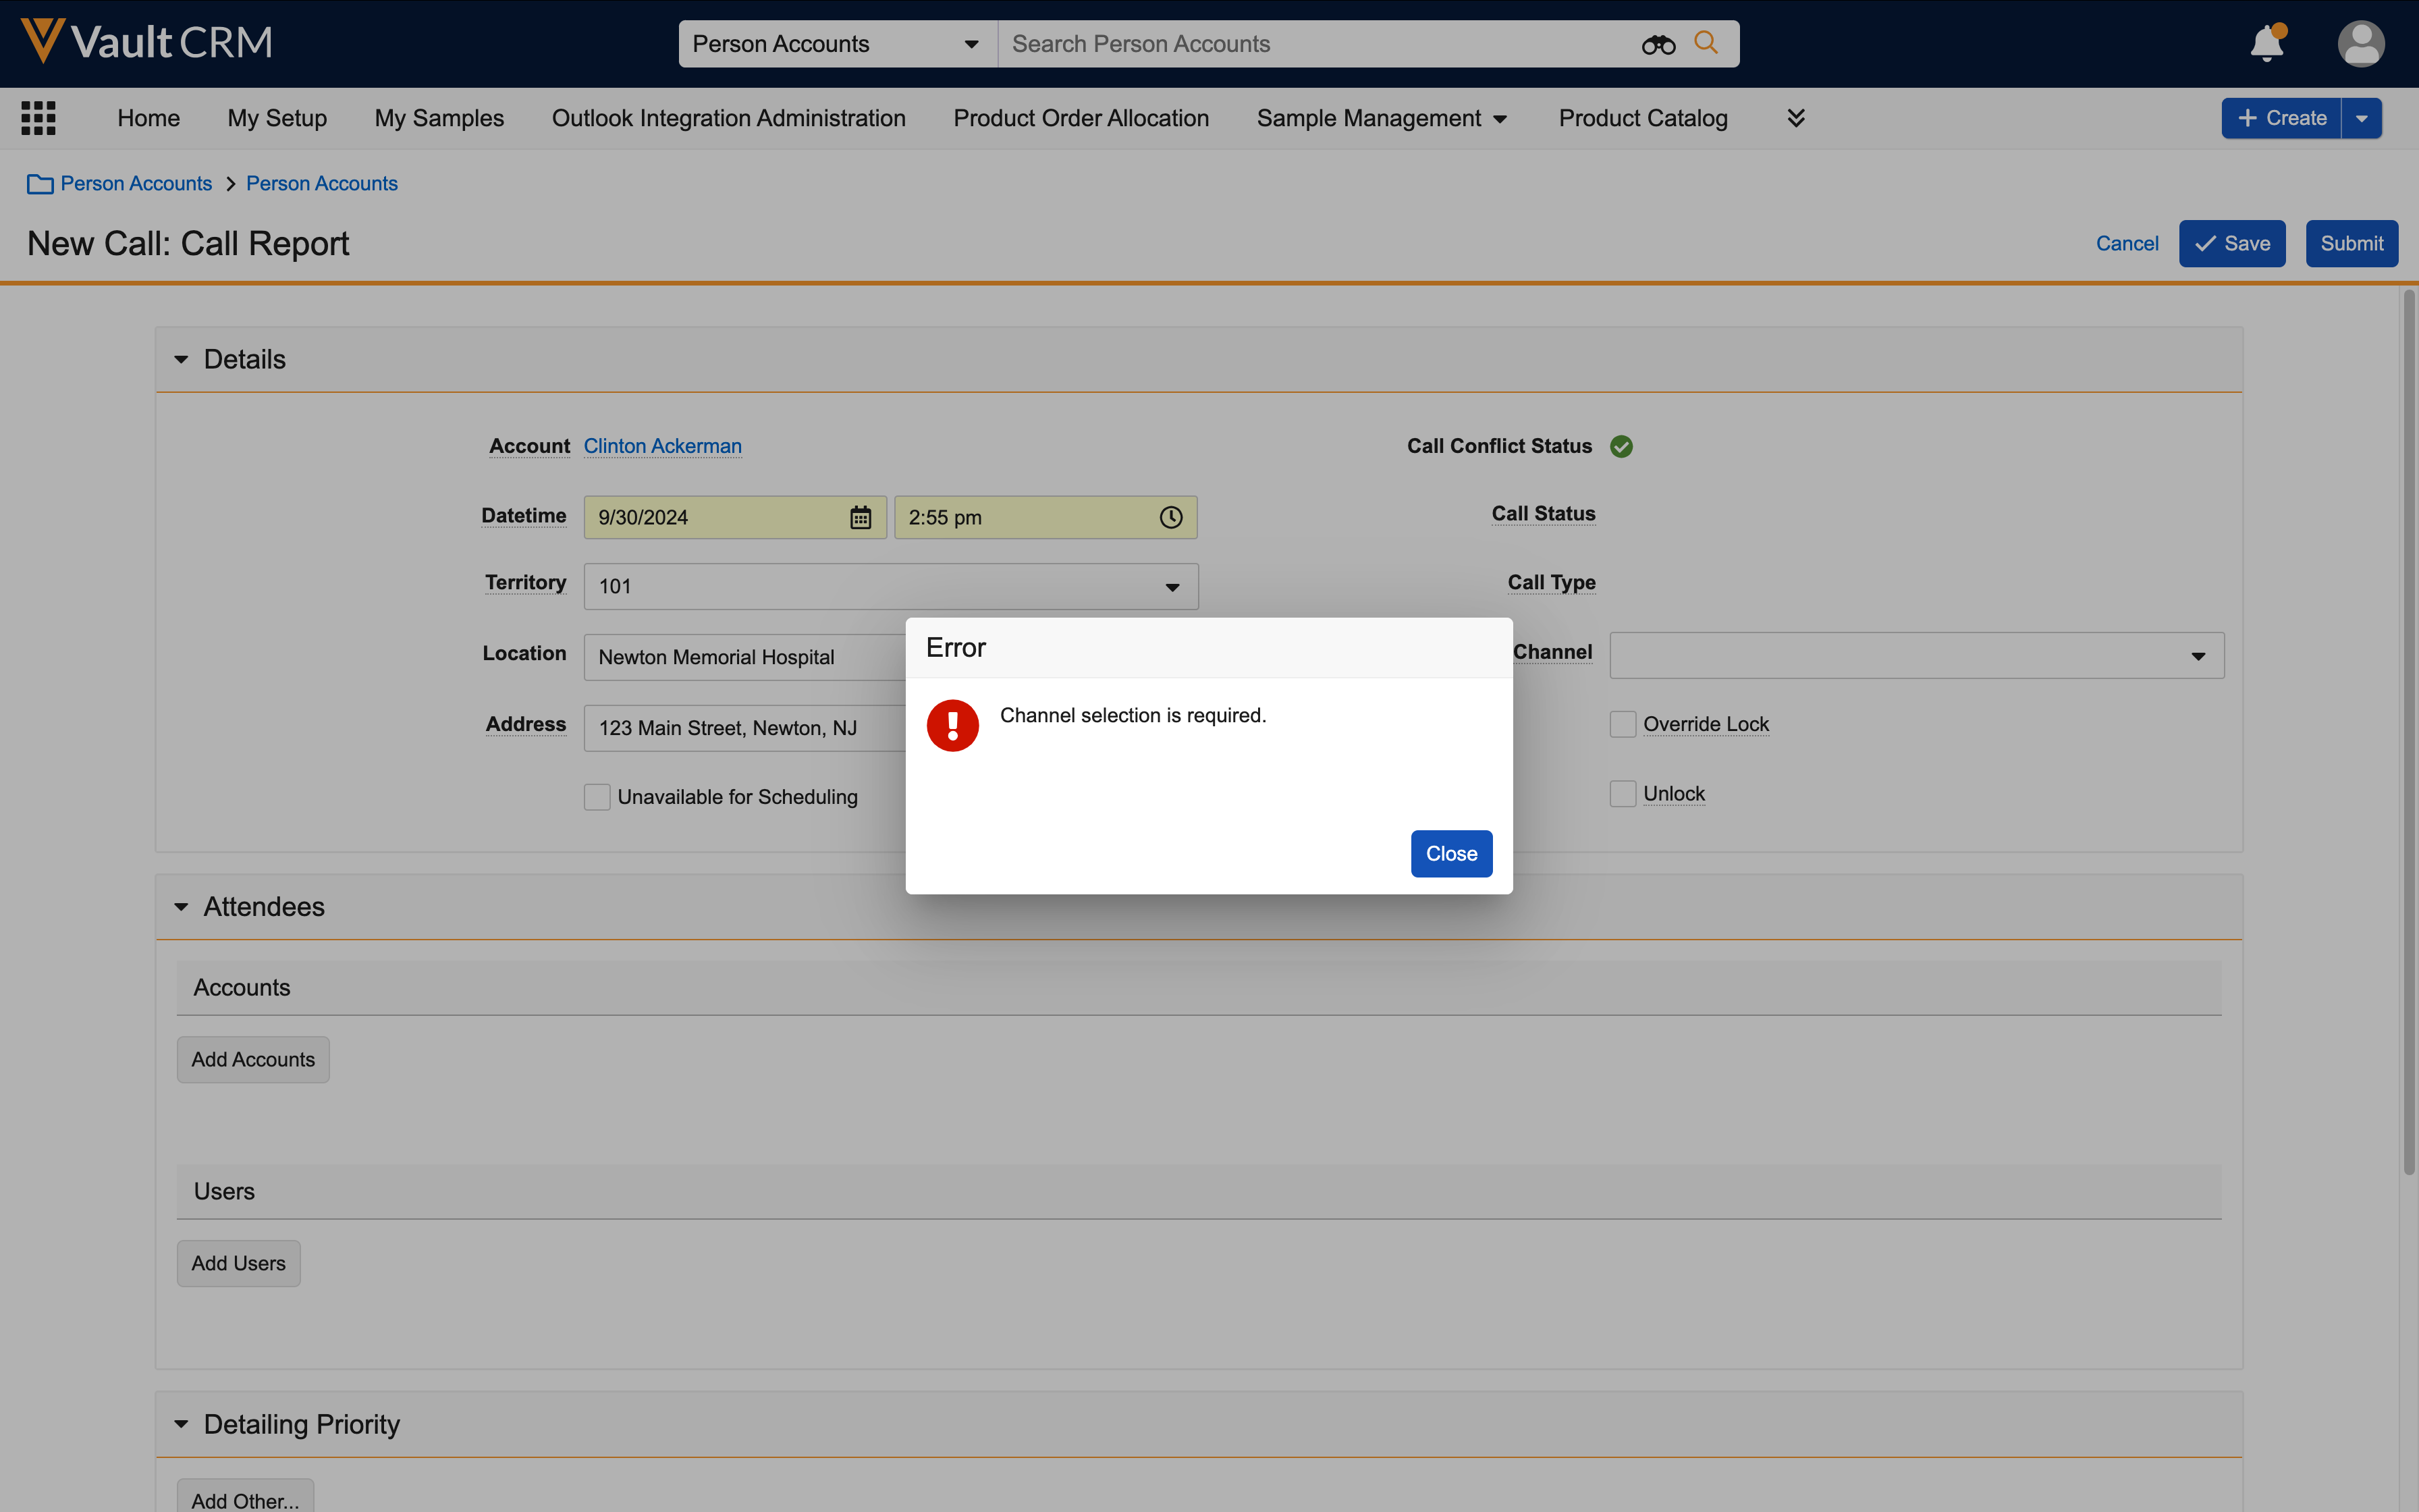The height and width of the screenshot is (1512, 2419).
Task: Click the binoculars advanced search icon
Action: coord(1657,44)
